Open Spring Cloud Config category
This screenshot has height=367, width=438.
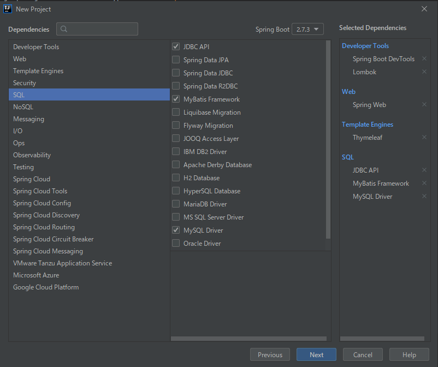pos(89,203)
